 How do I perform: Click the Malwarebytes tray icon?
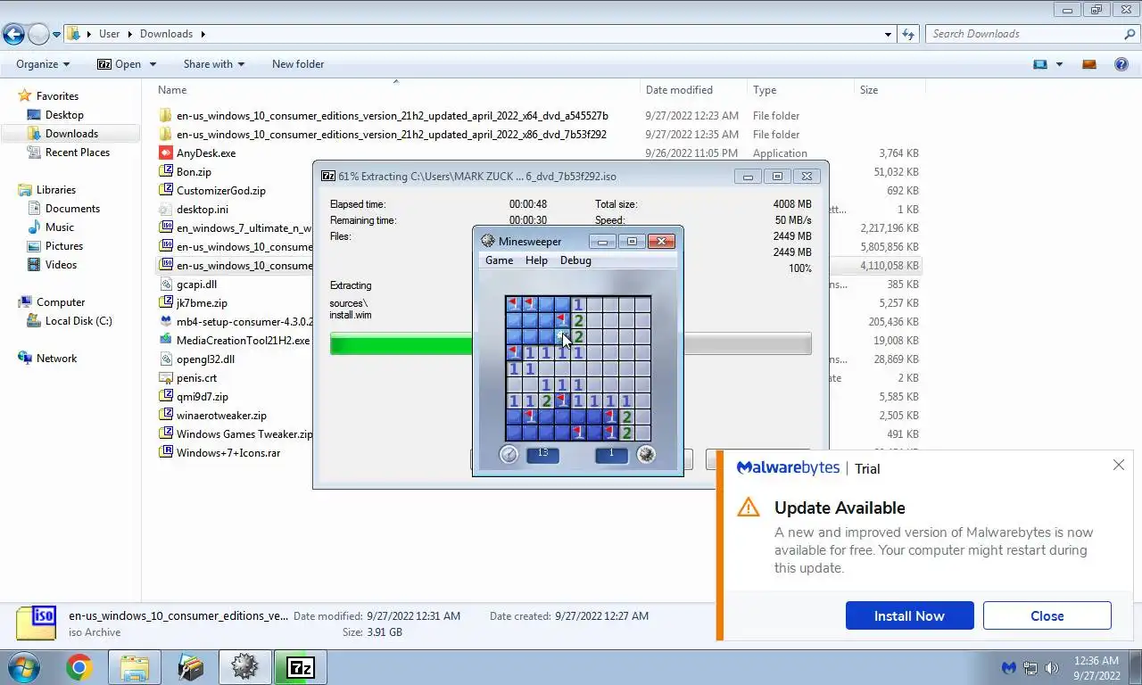point(1009,668)
